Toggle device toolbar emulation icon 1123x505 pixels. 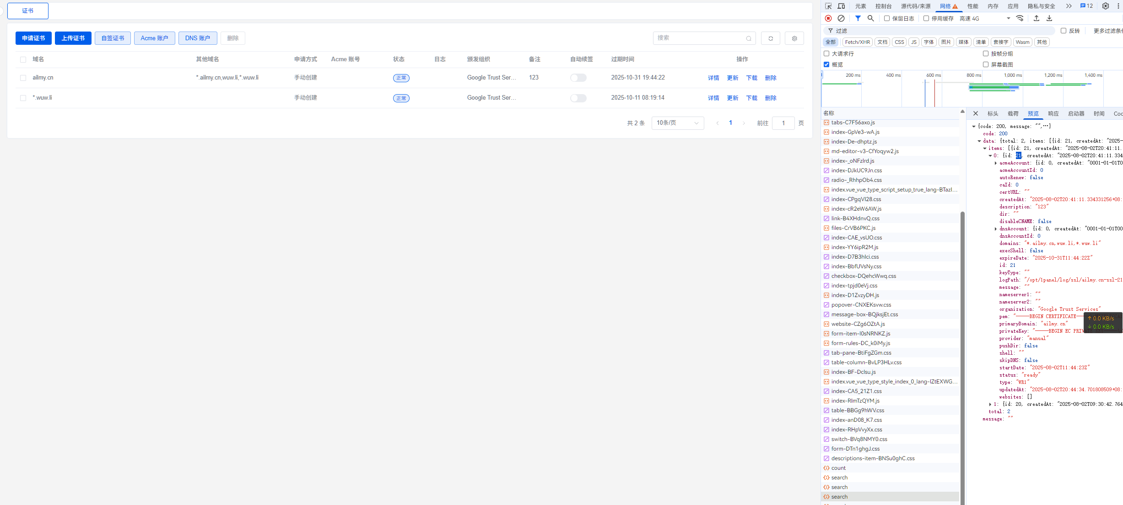coord(841,6)
